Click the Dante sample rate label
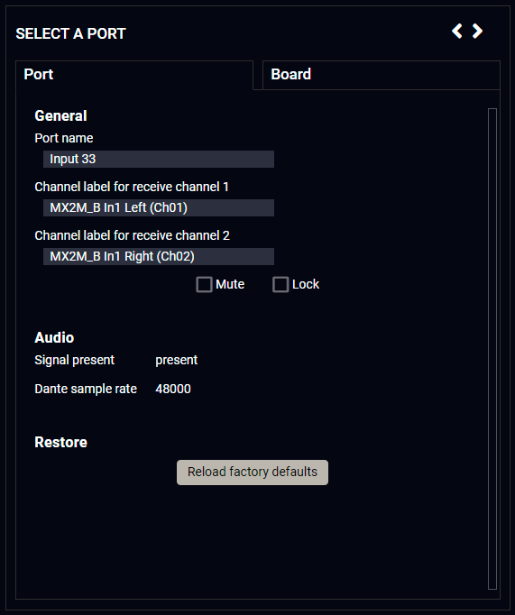 coord(86,389)
